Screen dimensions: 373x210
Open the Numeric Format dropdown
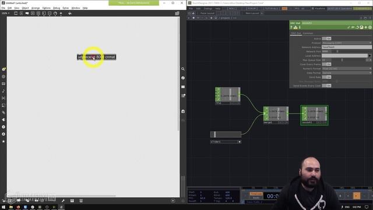[347, 69]
